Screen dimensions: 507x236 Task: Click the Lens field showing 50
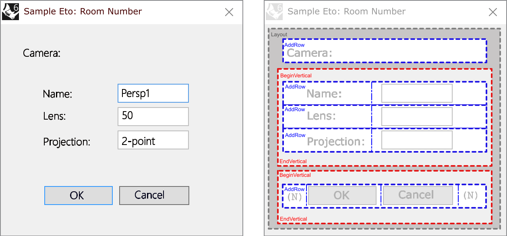[x=153, y=116]
